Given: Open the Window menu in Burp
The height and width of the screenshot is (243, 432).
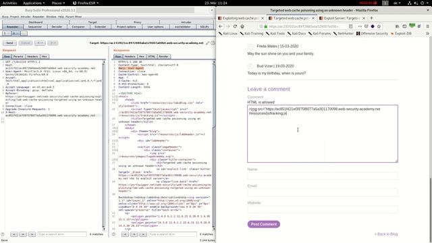Looking at the screenshot, I should point(51,16).
